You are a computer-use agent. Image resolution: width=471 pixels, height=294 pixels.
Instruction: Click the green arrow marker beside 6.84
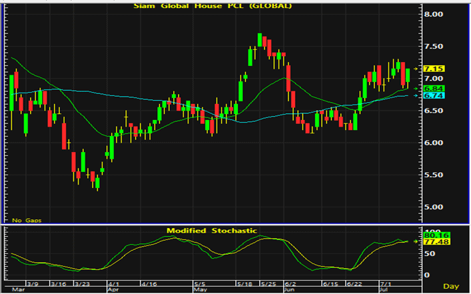tap(416, 89)
